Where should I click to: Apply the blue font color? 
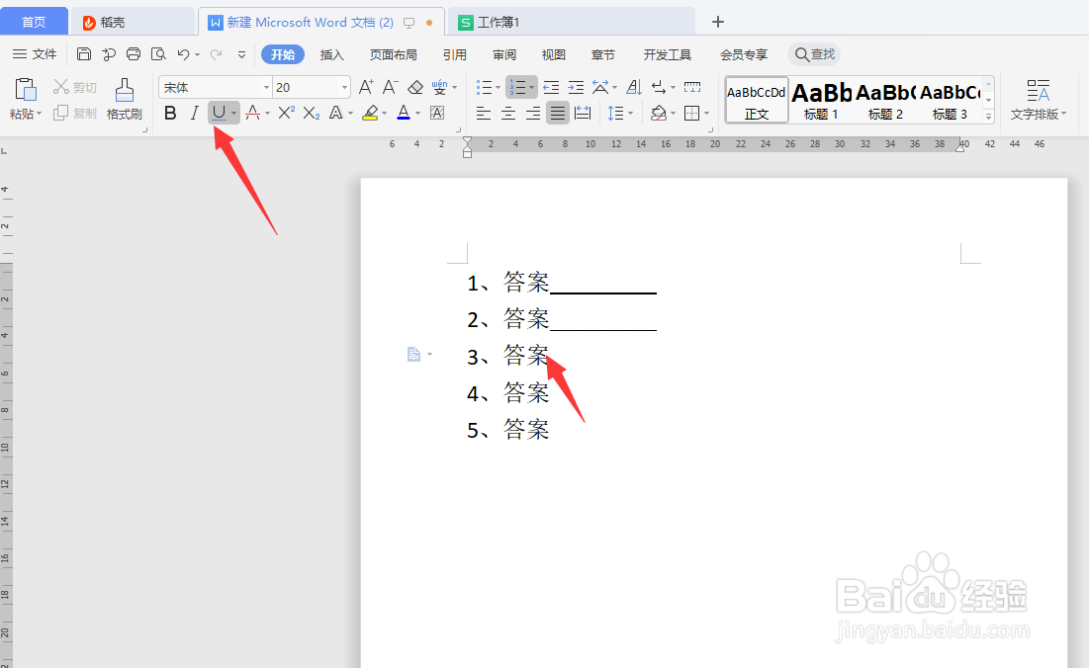click(404, 113)
